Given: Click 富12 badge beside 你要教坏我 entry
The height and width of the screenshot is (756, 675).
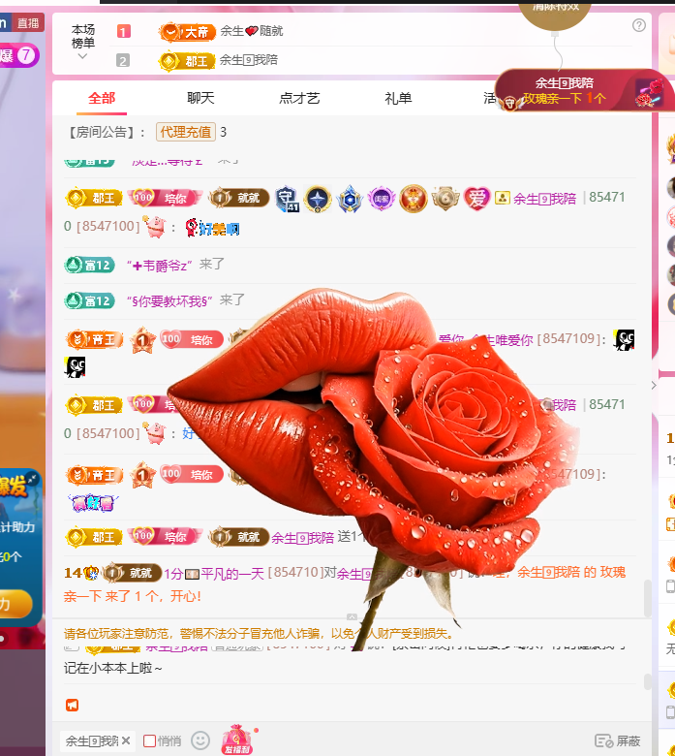Looking at the screenshot, I should tap(90, 301).
